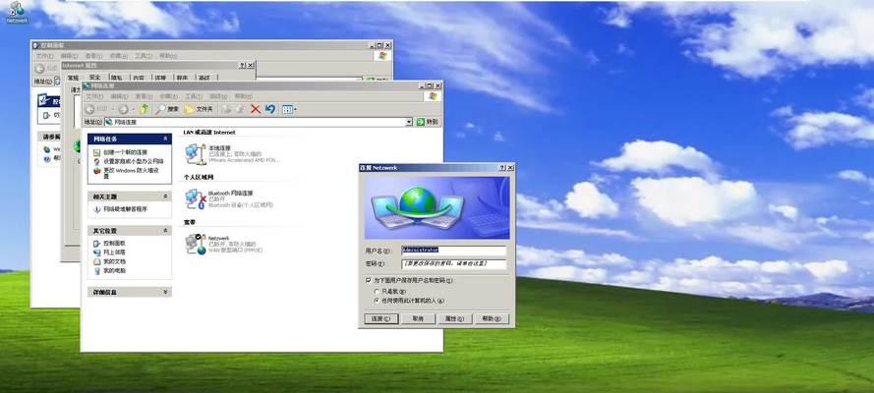
Task: Go up one folder level
Action: coord(145,108)
